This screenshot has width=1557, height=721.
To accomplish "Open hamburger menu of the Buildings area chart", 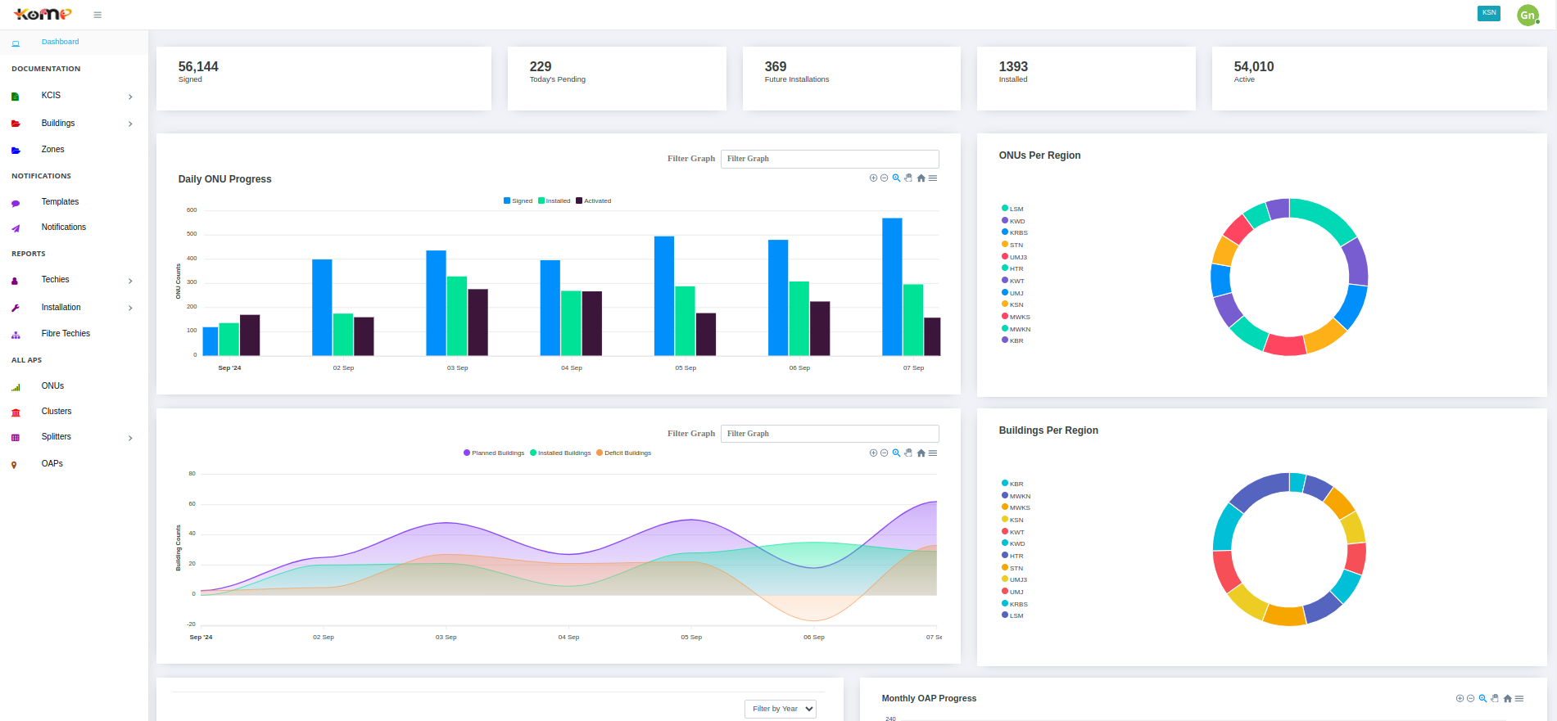I will pos(933,453).
